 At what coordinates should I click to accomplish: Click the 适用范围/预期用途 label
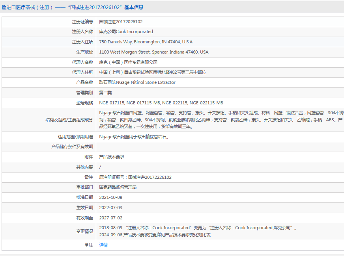75,137
